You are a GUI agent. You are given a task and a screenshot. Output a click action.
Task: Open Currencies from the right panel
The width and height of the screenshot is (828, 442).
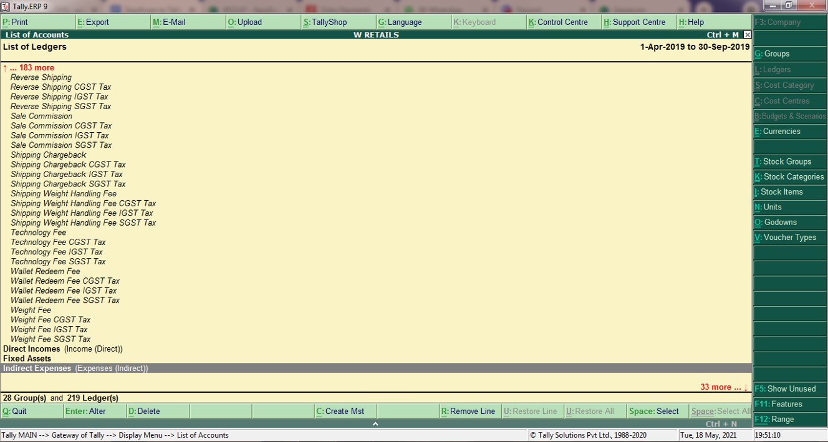point(790,132)
